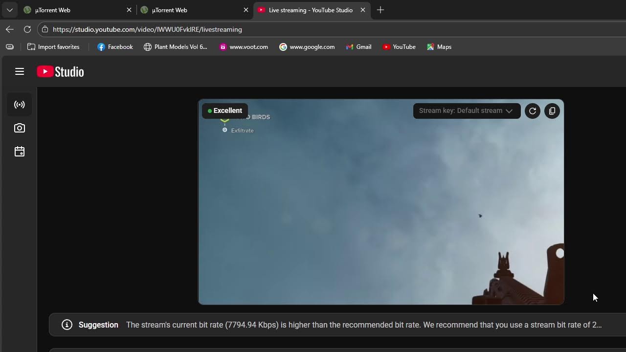Reload the page using the browser refresh icon
626x352 pixels.
(27, 29)
